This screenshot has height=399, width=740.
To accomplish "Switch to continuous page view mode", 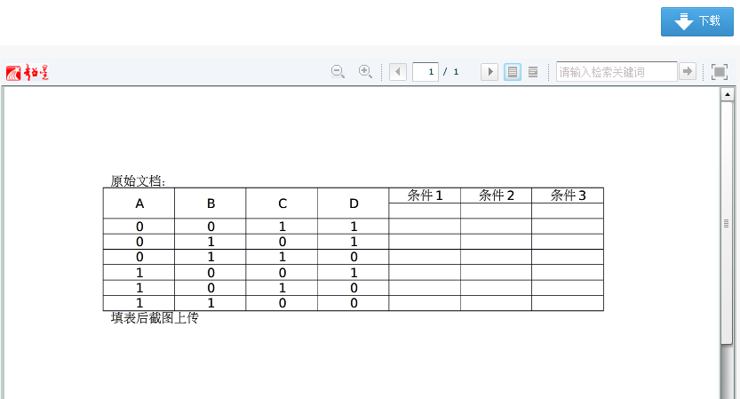I will [533, 72].
